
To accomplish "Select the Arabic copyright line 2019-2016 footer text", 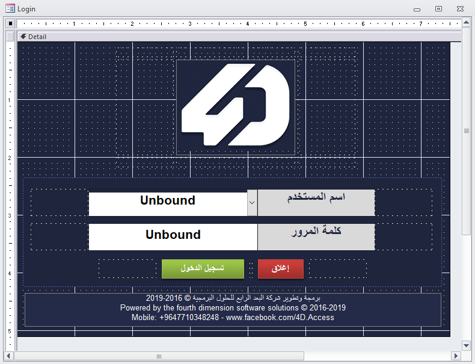I will pos(233,298).
